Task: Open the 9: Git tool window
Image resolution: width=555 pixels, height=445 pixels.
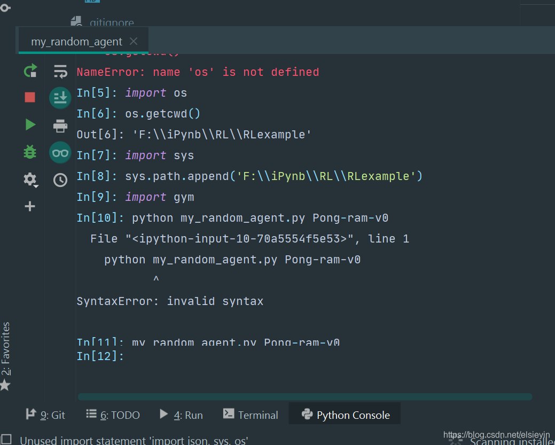Action: (45, 415)
